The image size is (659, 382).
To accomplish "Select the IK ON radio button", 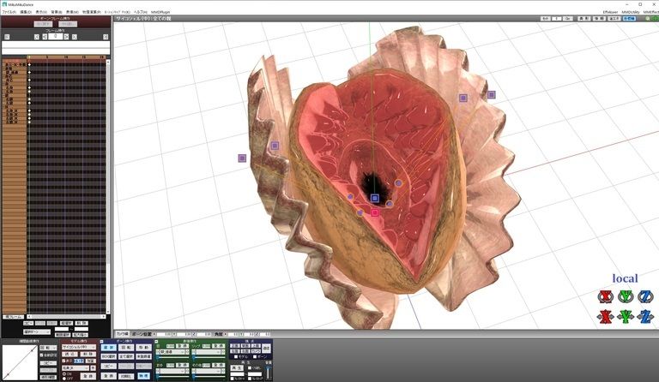I will (x=64, y=373).
